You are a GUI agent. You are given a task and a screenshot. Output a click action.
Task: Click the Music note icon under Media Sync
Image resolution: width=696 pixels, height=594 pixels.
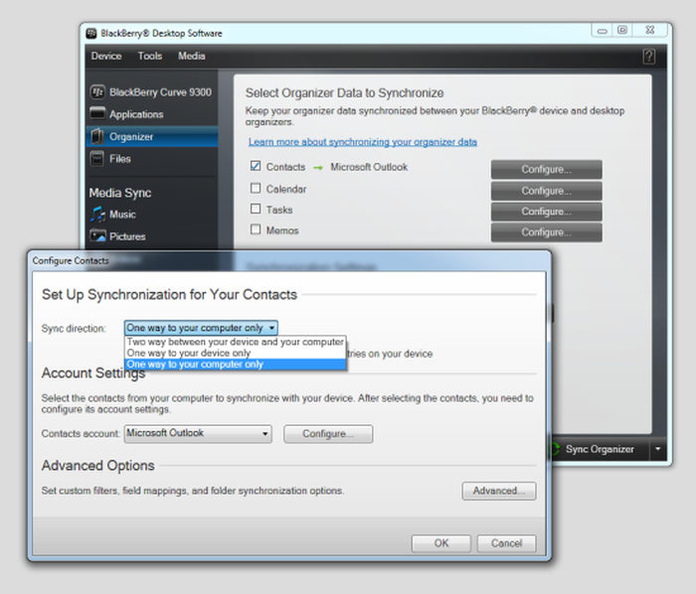(x=97, y=215)
